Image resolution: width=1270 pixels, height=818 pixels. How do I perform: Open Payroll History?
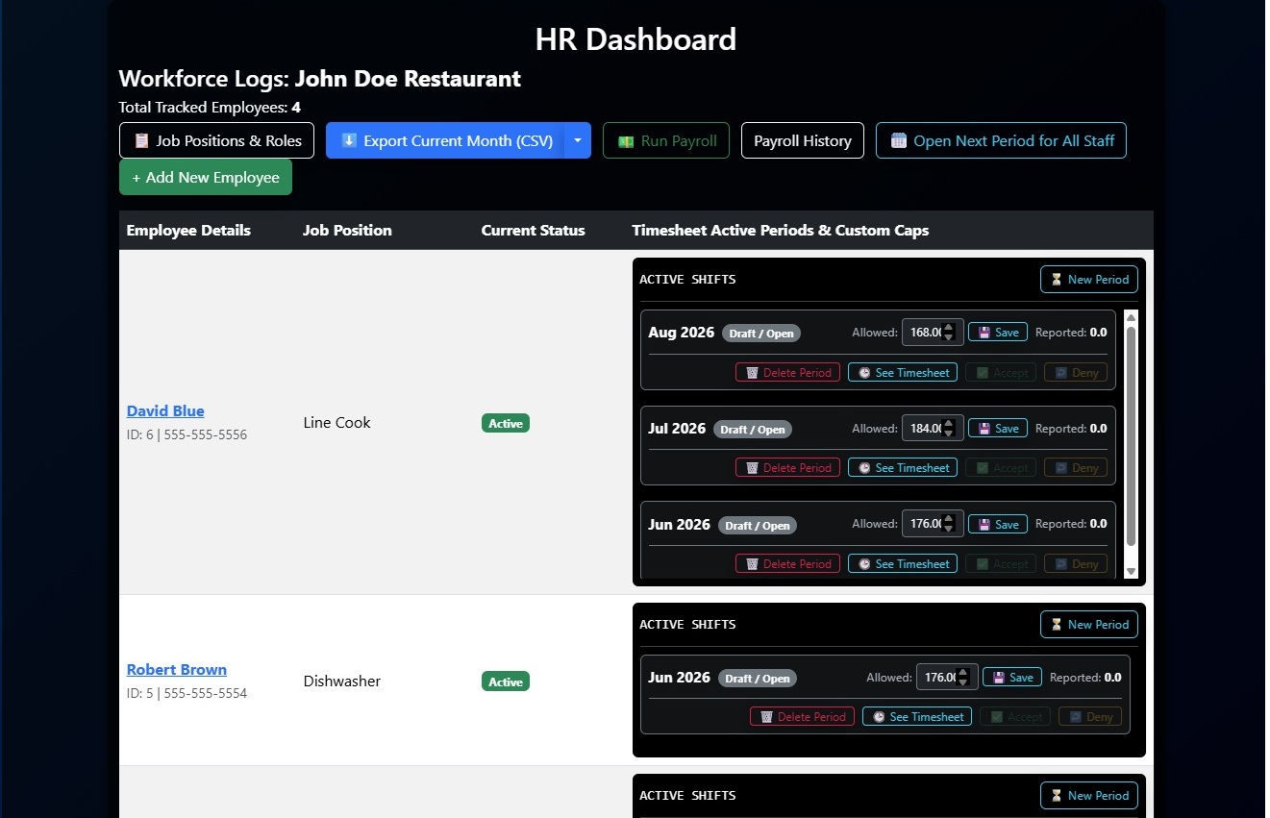tap(803, 140)
